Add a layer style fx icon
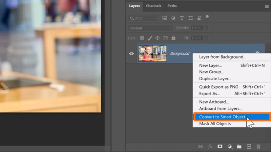The image size is (271, 152). [x=210, y=147]
